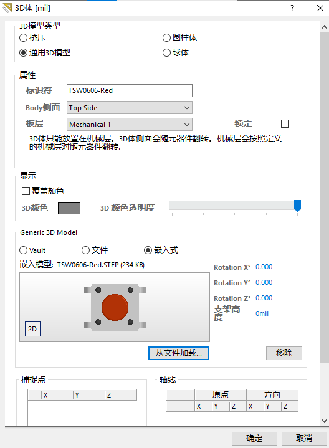Click the 捕捉点 X column header

click(57, 395)
